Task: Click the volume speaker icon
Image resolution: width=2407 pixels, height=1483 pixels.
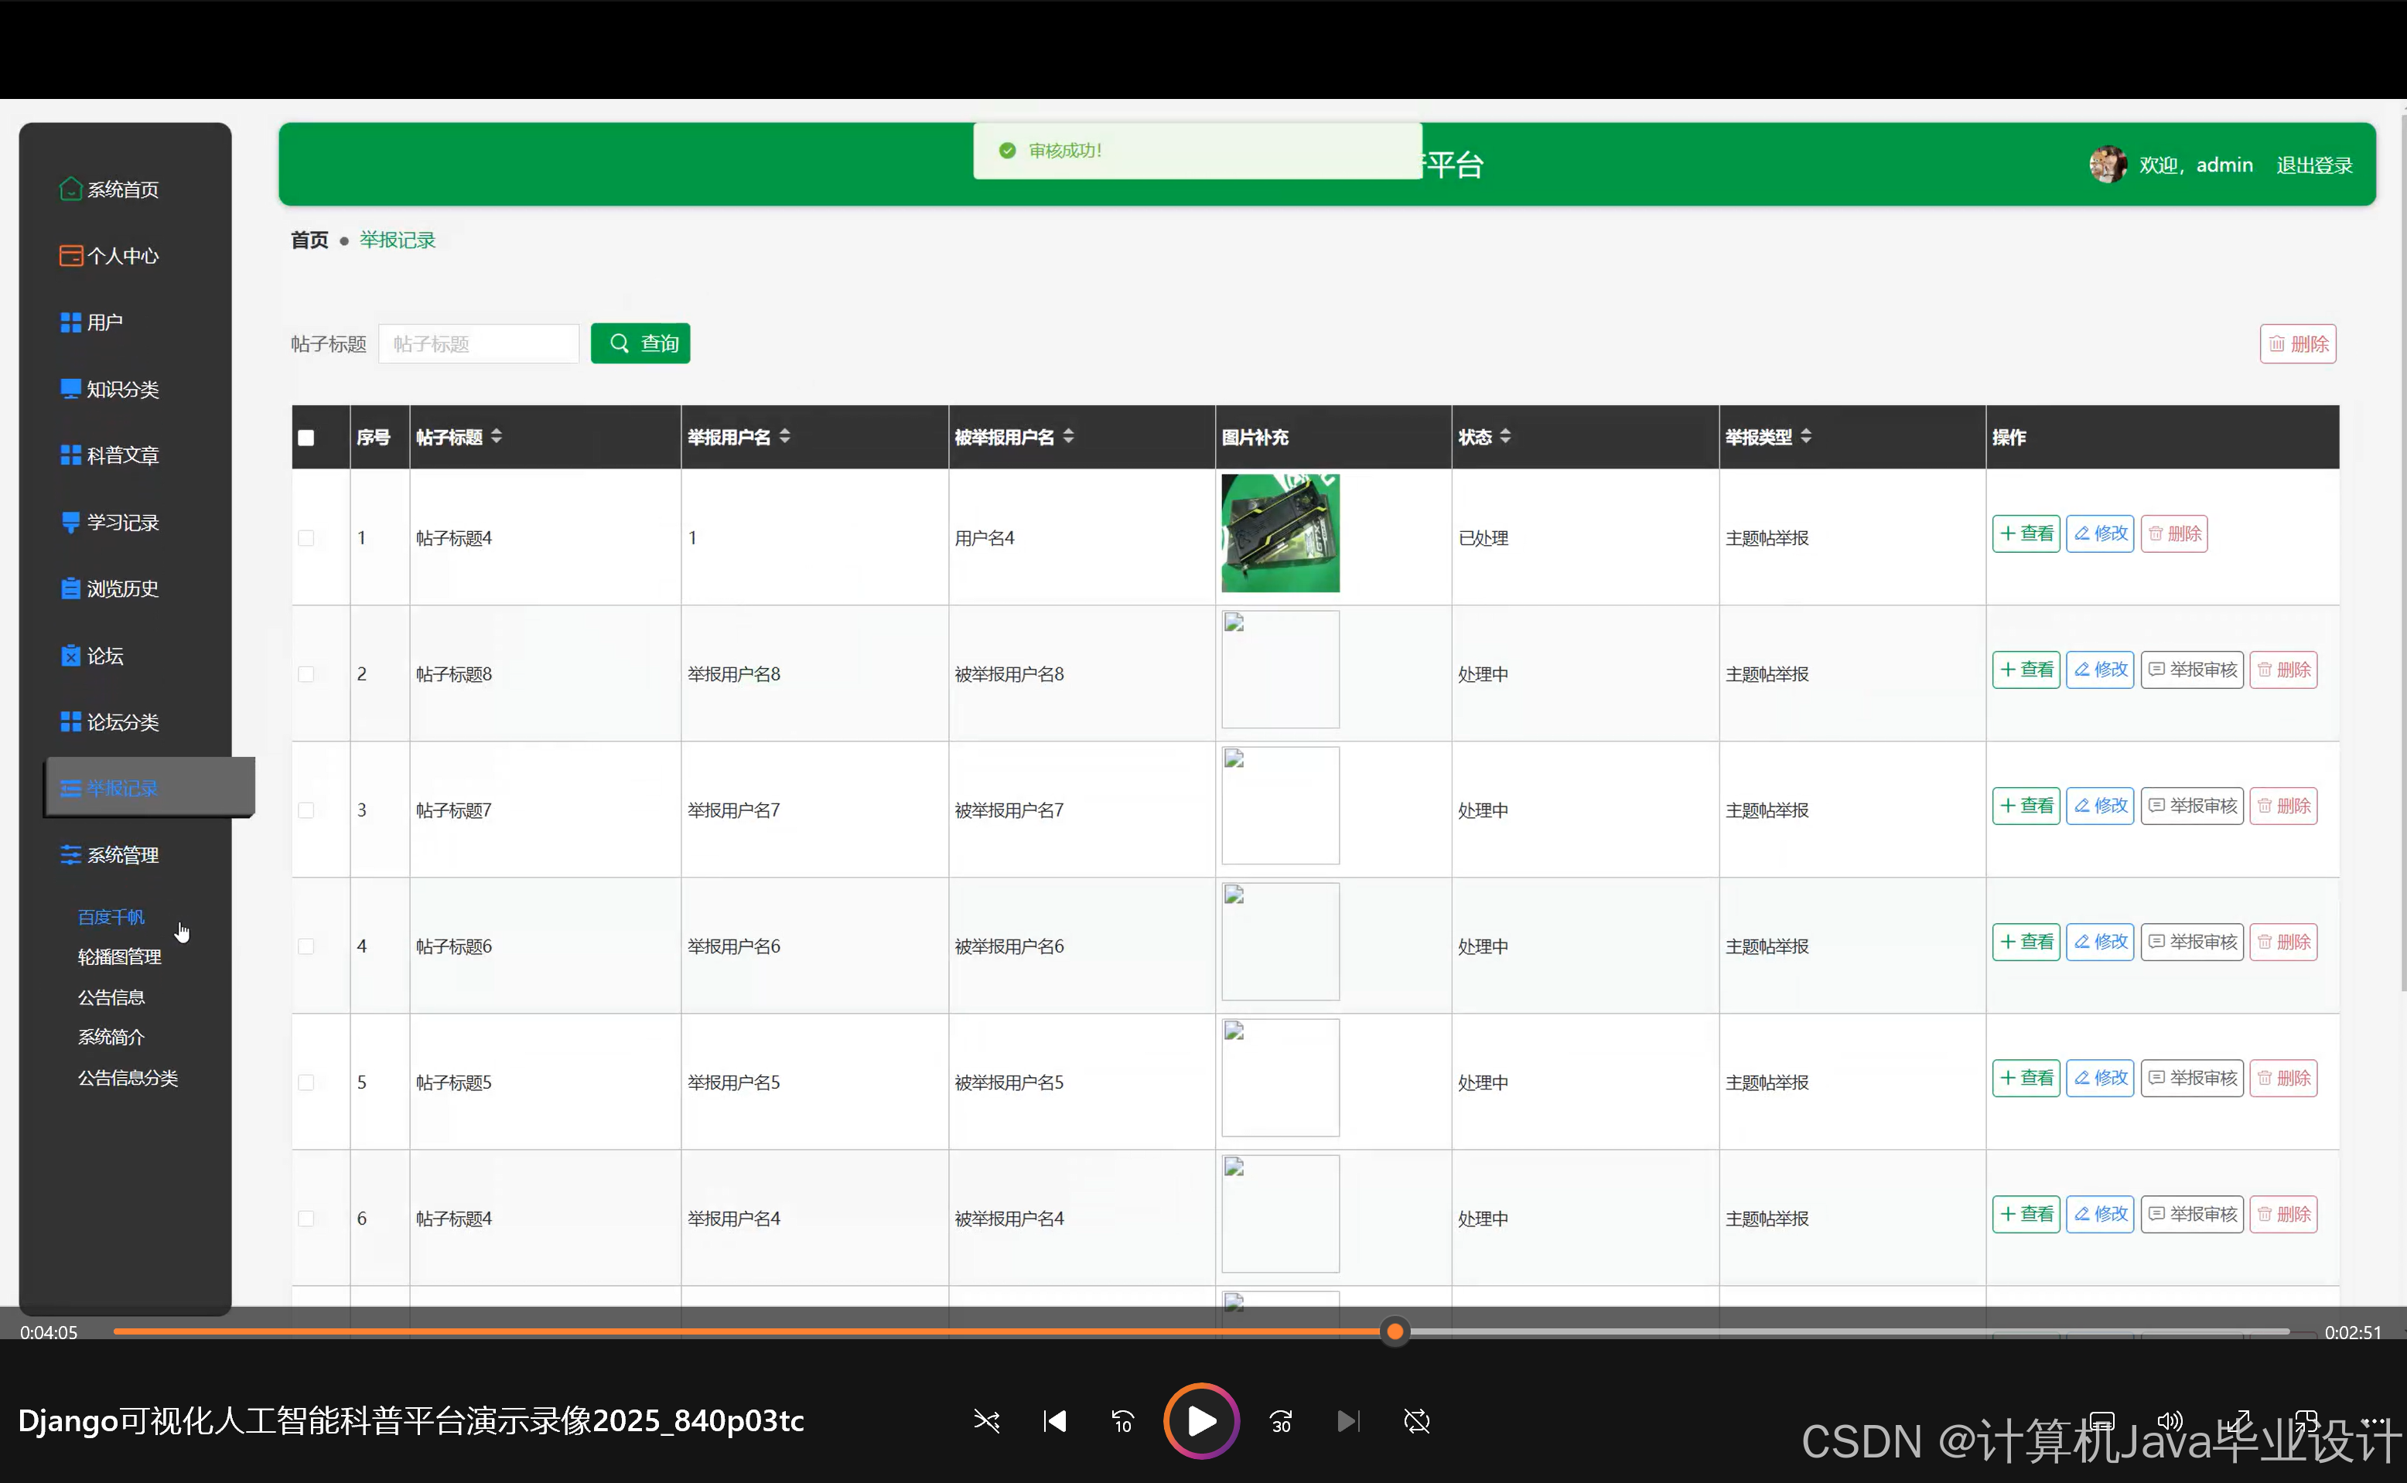Action: [2170, 1421]
